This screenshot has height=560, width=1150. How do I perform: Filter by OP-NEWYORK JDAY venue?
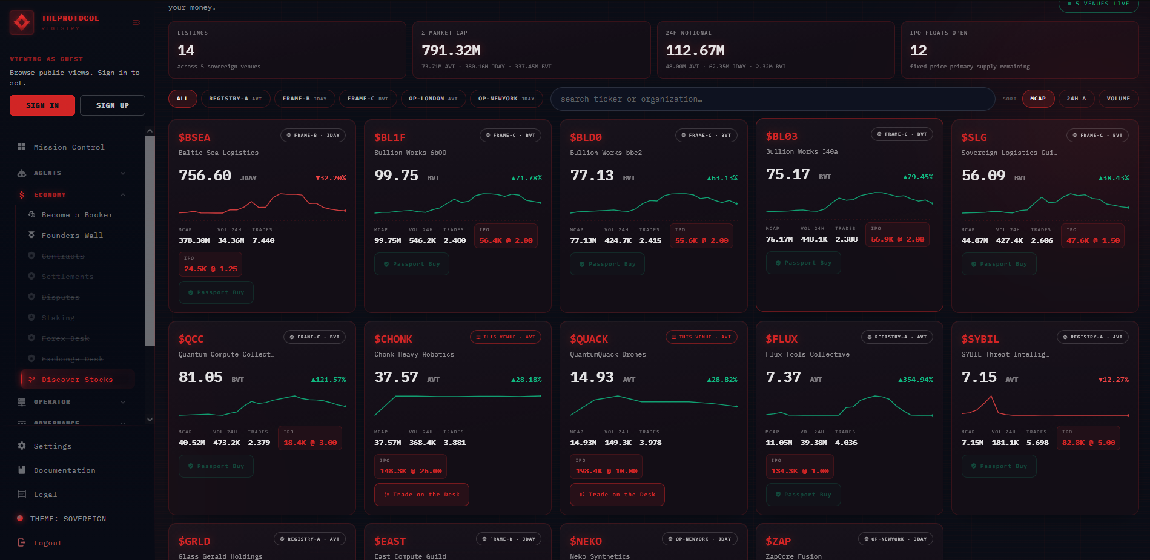(x=506, y=99)
